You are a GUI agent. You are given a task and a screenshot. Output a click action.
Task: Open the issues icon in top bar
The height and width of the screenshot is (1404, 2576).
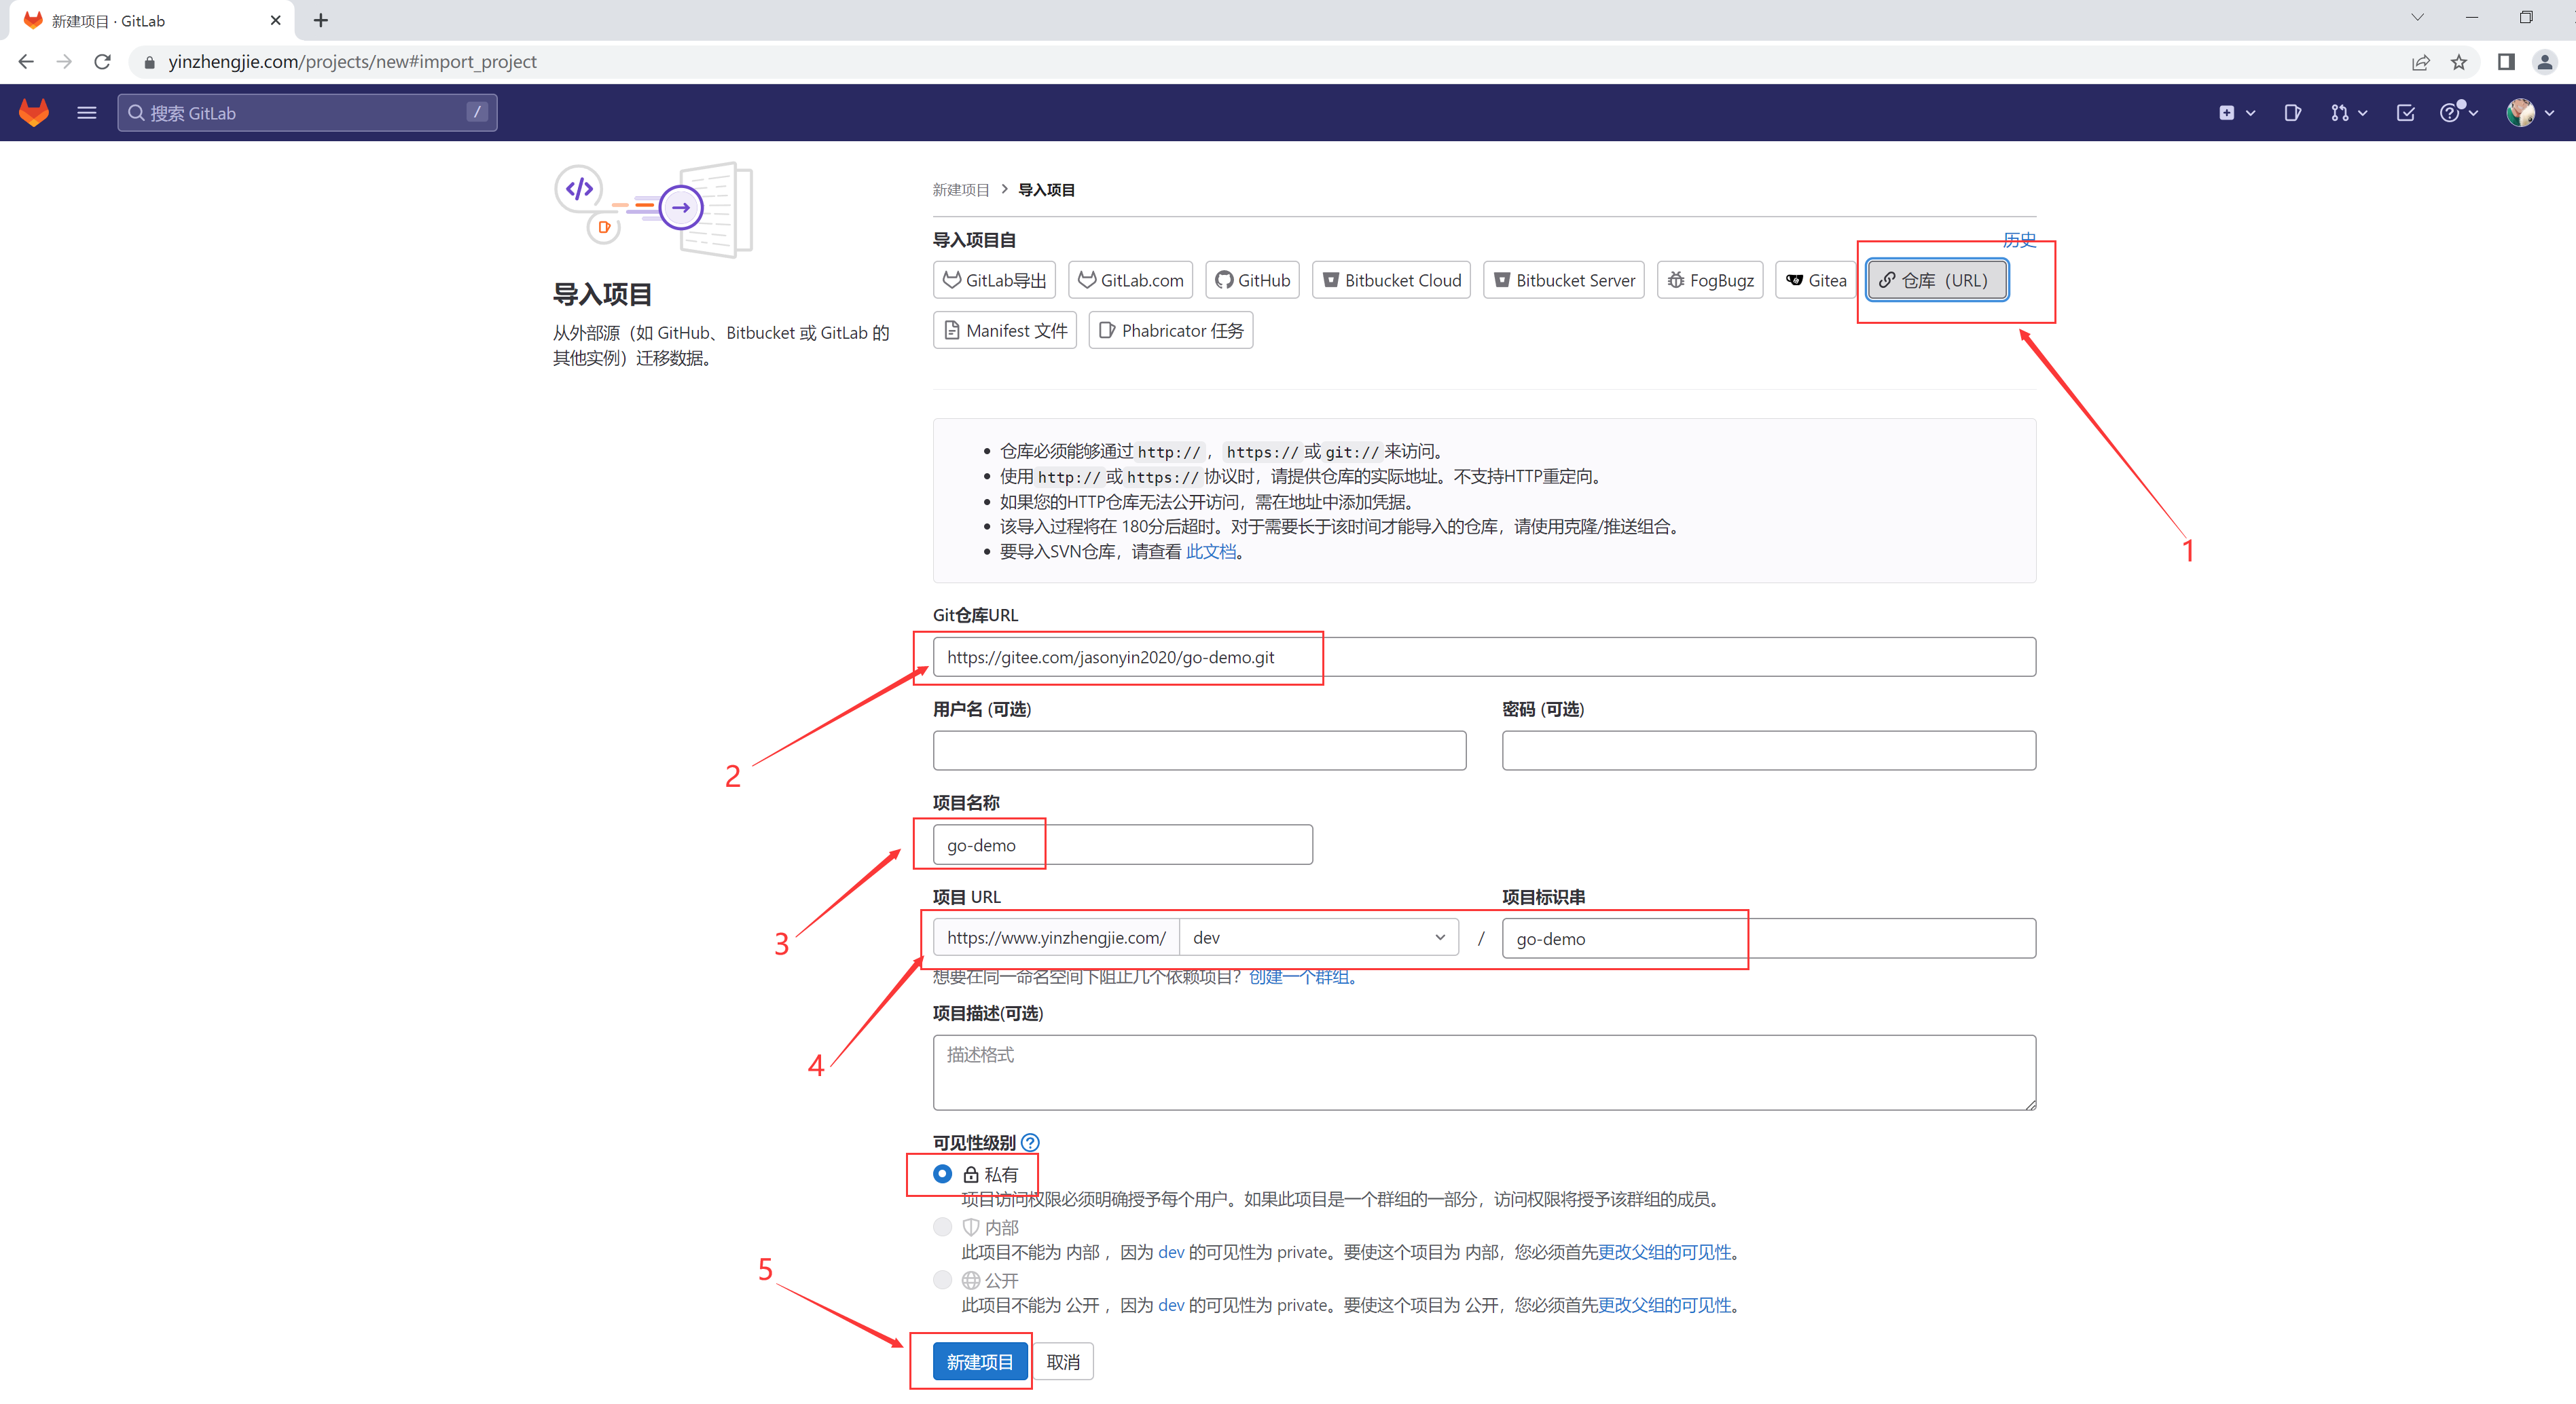pyautogui.click(x=2292, y=112)
